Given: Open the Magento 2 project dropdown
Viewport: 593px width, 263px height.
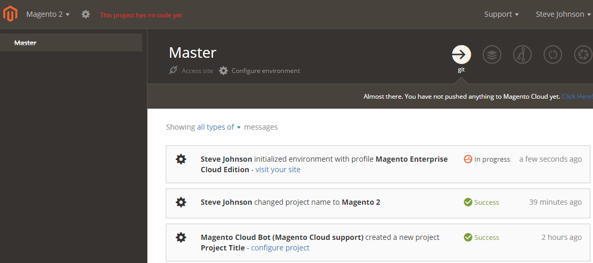Looking at the screenshot, I should point(48,14).
